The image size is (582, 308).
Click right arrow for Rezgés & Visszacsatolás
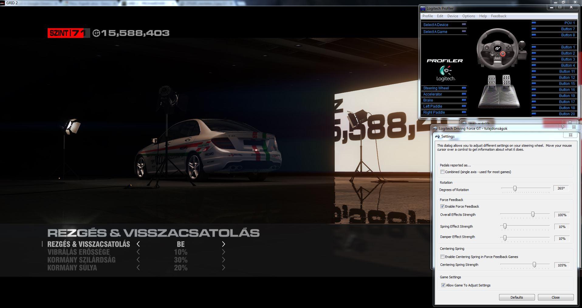[224, 244]
